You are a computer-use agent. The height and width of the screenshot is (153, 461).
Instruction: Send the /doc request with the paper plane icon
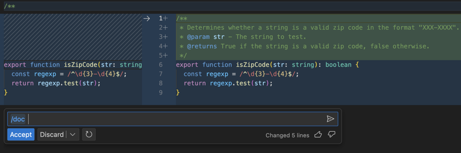pyautogui.click(x=330, y=119)
